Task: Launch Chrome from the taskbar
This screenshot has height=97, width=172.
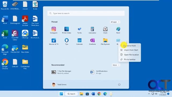Action: click(99, 94)
